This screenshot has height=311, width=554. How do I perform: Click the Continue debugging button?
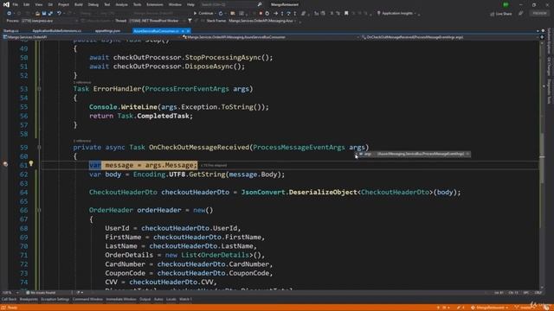(203, 14)
